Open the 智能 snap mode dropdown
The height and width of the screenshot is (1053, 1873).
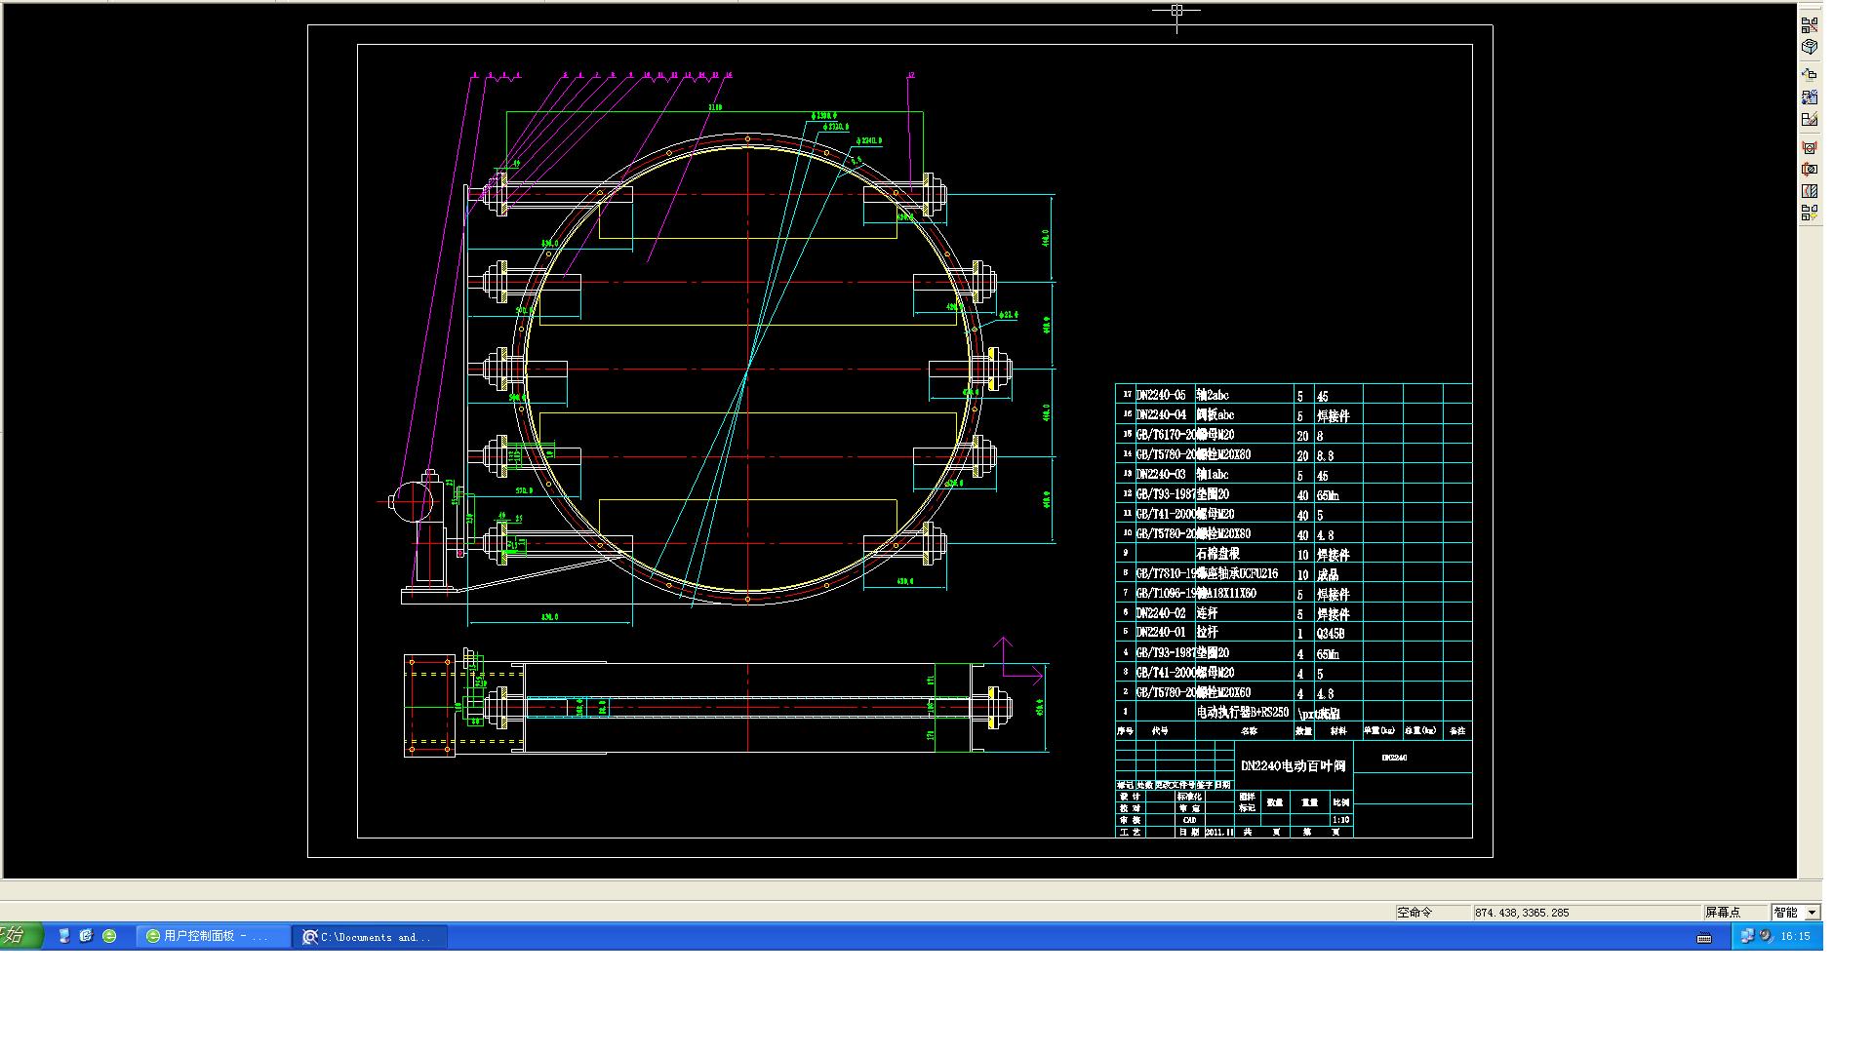[1812, 913]
